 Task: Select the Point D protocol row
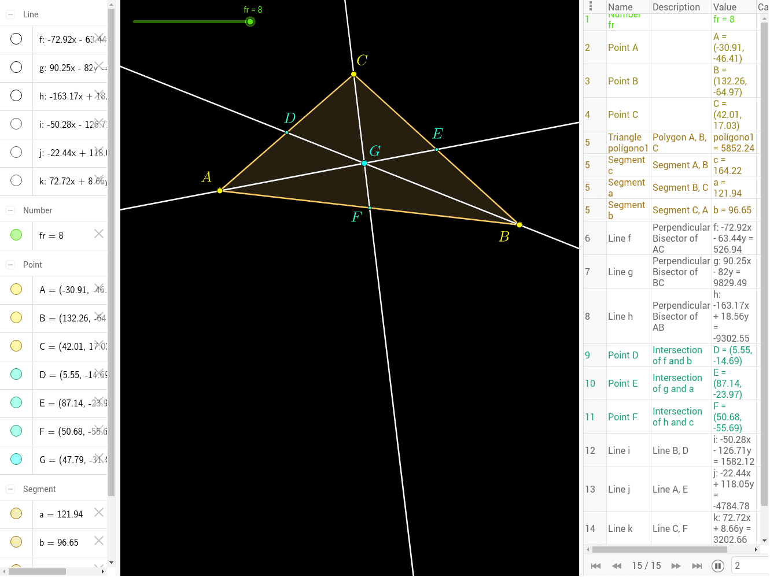coord(670,355)
